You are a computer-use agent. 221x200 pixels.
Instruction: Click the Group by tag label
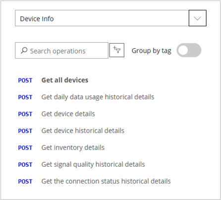[x=151, y=51]
